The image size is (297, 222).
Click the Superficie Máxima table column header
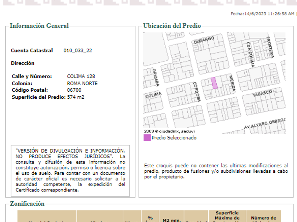(227, 216)
